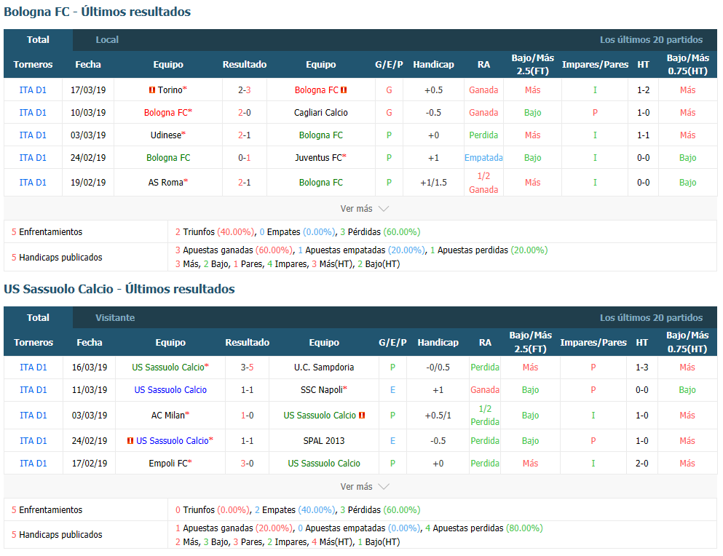Click the Impares/Pares header in Sassuolo table
723x556 pixels.
coord(593,343)
